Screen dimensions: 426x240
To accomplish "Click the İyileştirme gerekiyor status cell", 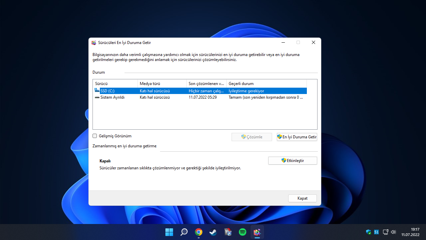I will [247, 91].
